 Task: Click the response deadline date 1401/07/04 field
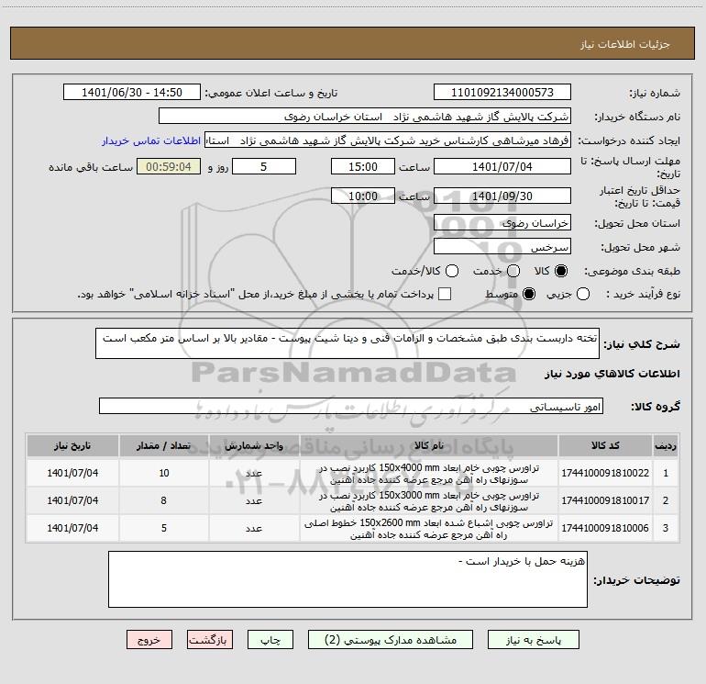(502, 166)
